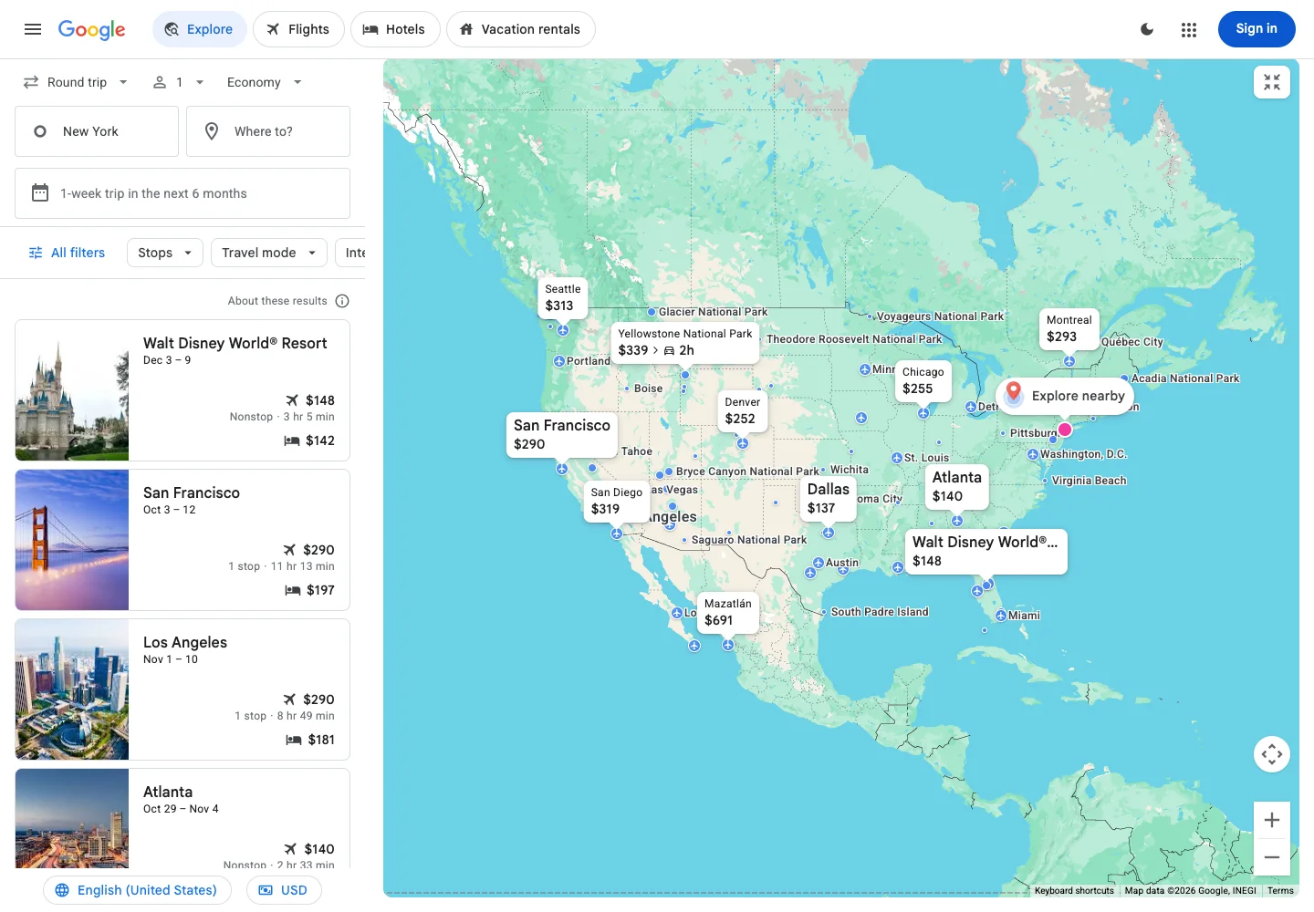
Task: Click the Golden Gate Bridge thumbnail
Action: (x=72, y=540)
